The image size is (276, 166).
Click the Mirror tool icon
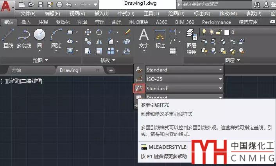[x=99, y=42]
